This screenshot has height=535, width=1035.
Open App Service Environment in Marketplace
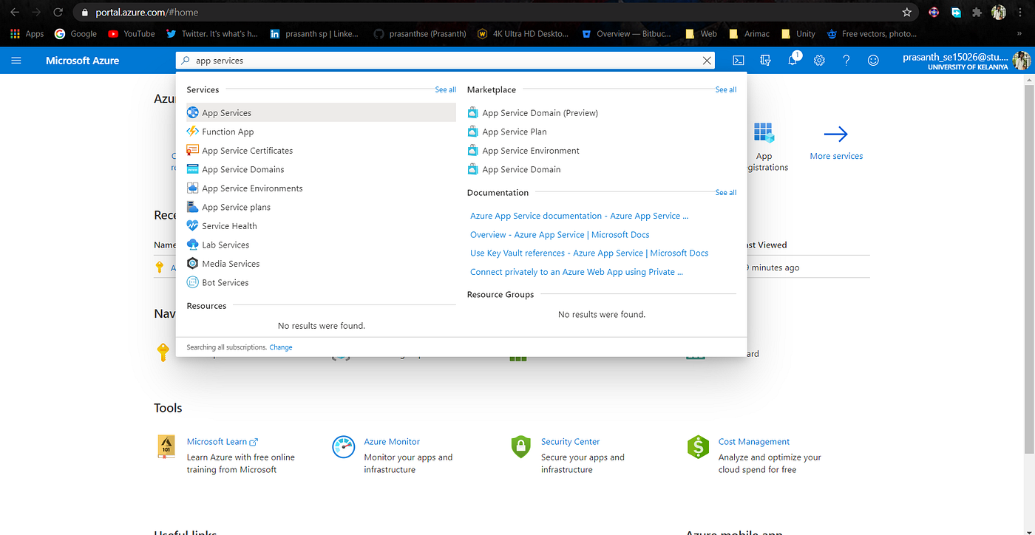(x=530, y=150)
